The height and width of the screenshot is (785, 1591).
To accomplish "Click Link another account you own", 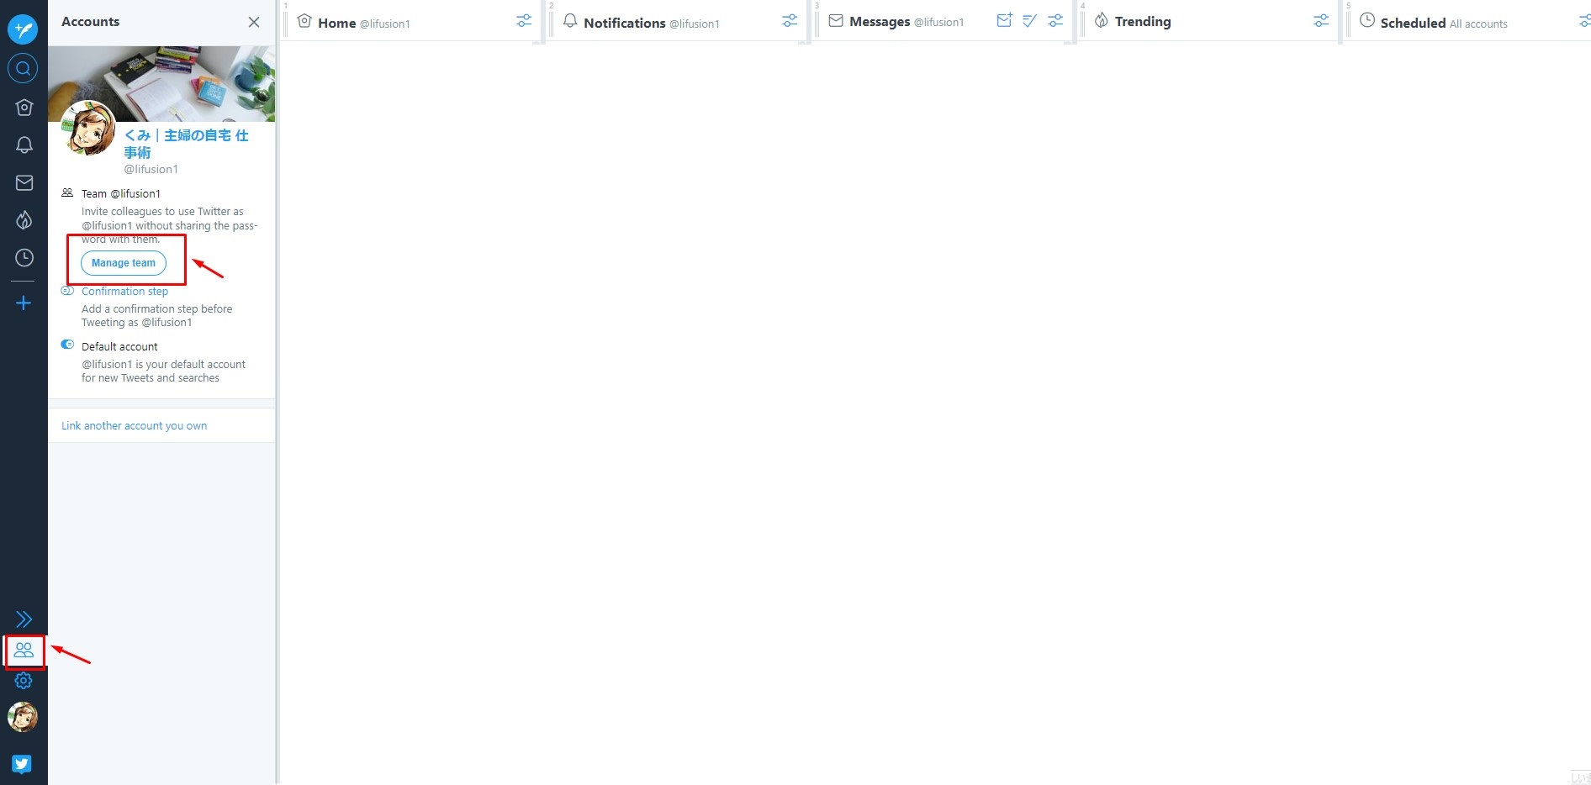I will (135, 426).
